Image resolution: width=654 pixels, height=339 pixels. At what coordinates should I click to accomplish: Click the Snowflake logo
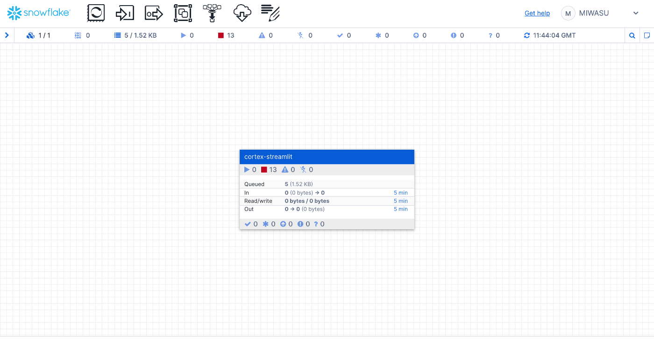tap(39, 13)
